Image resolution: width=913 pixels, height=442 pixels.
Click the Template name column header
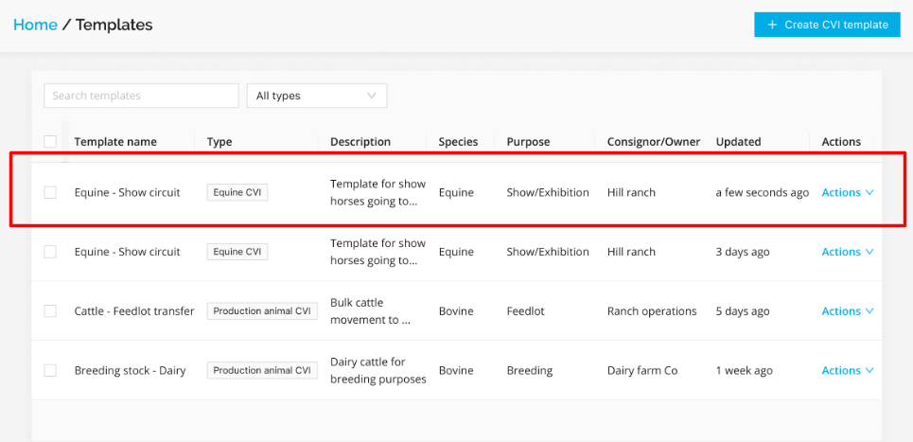pyautogui.click(x=115, y=142)
